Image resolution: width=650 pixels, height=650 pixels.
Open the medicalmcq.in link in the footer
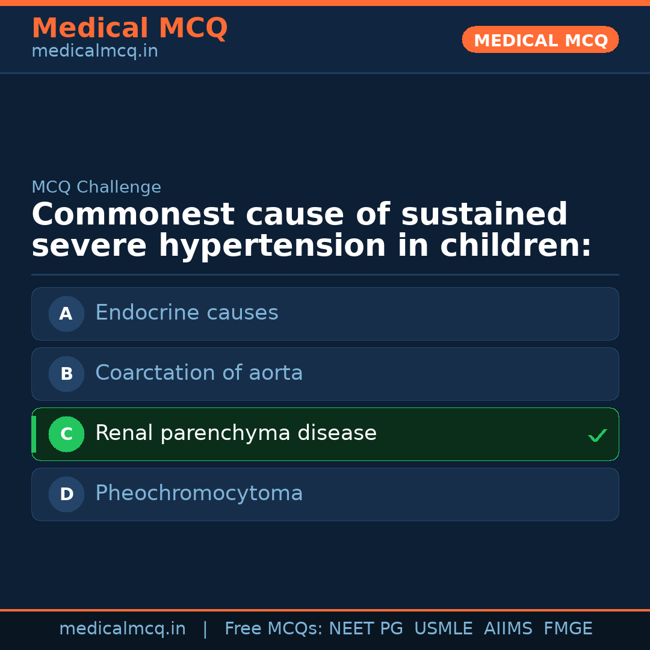click(122, 629)
